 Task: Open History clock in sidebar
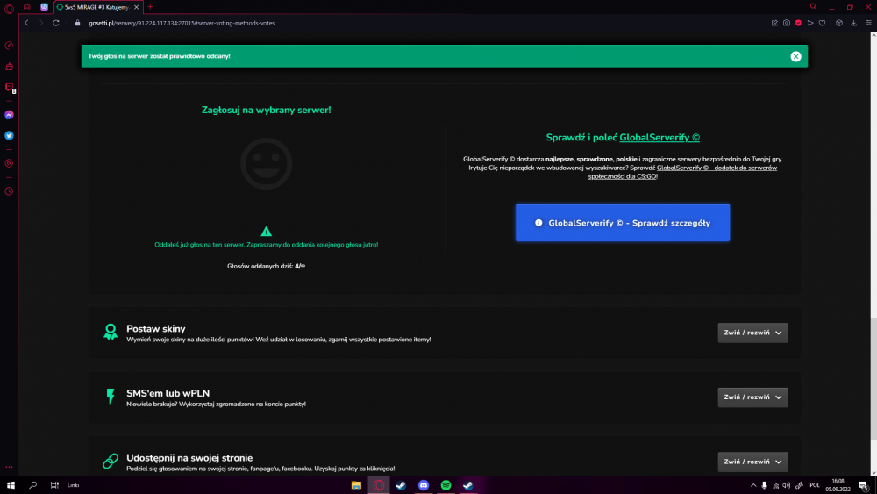pyautogui.click(x=9, y=191)
